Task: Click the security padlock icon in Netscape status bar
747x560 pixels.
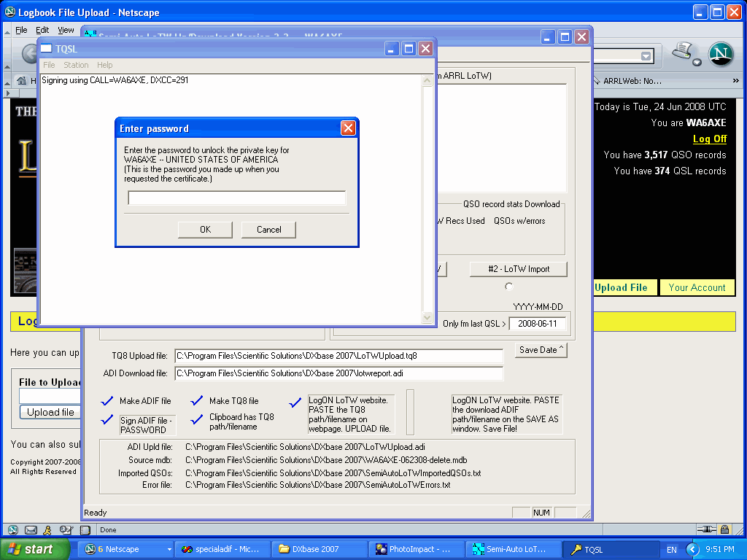Action: click(724, 529)
